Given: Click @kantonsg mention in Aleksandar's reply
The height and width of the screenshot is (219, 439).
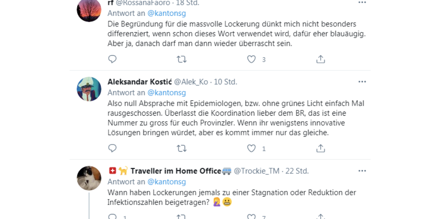Looking at the screenshot, I should (x=166, y=92).
